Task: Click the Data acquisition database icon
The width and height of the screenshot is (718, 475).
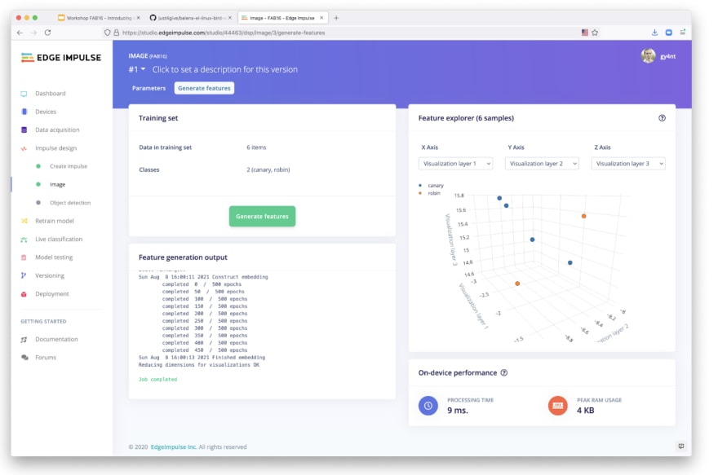Action: (24, 130)
